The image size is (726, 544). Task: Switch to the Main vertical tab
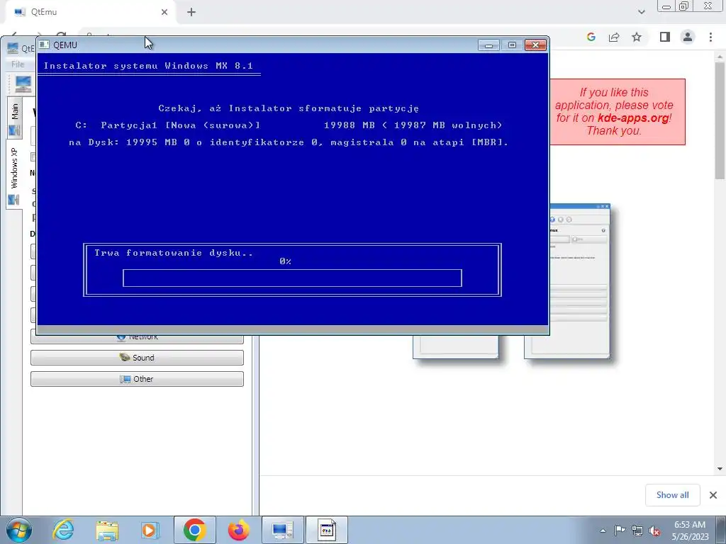coord(14,118)
